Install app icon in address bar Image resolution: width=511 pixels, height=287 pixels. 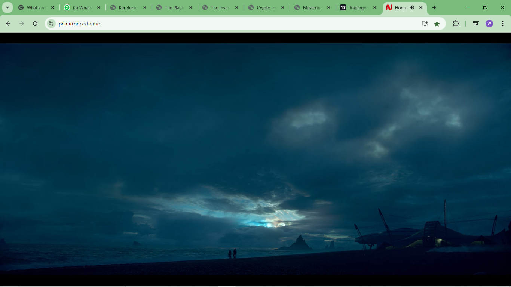coord(425,24)
